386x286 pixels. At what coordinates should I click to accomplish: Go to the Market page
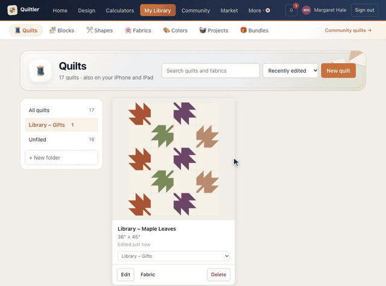229,10
